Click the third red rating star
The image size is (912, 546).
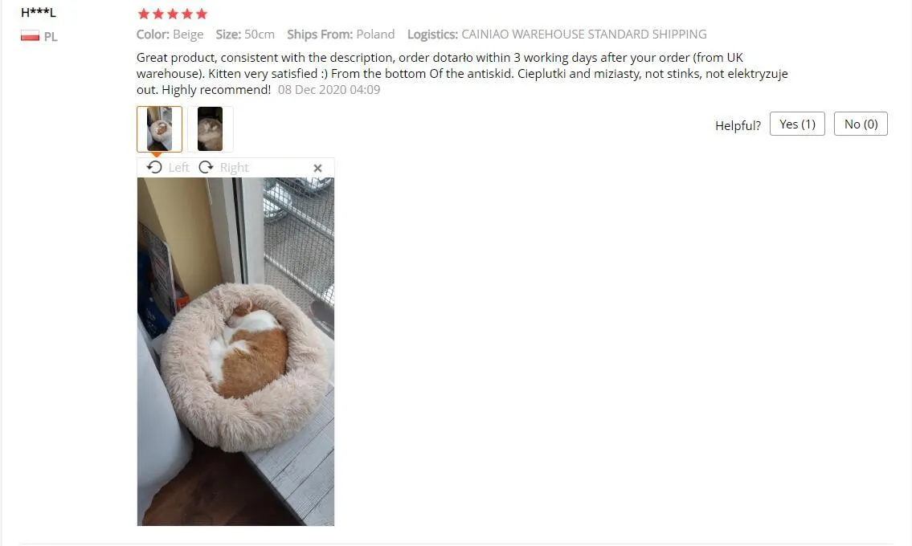173,14
